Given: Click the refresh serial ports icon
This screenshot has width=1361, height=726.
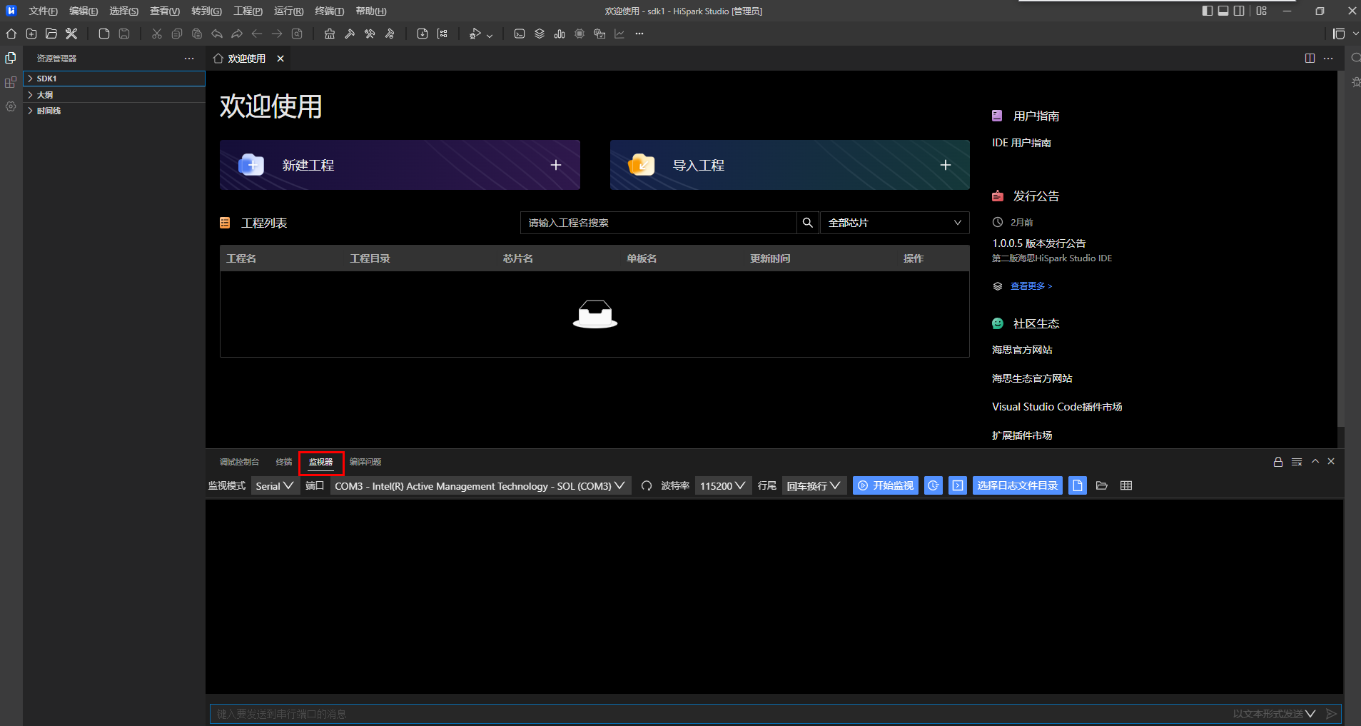Looking at the screenshot, I should coord(647,486).
